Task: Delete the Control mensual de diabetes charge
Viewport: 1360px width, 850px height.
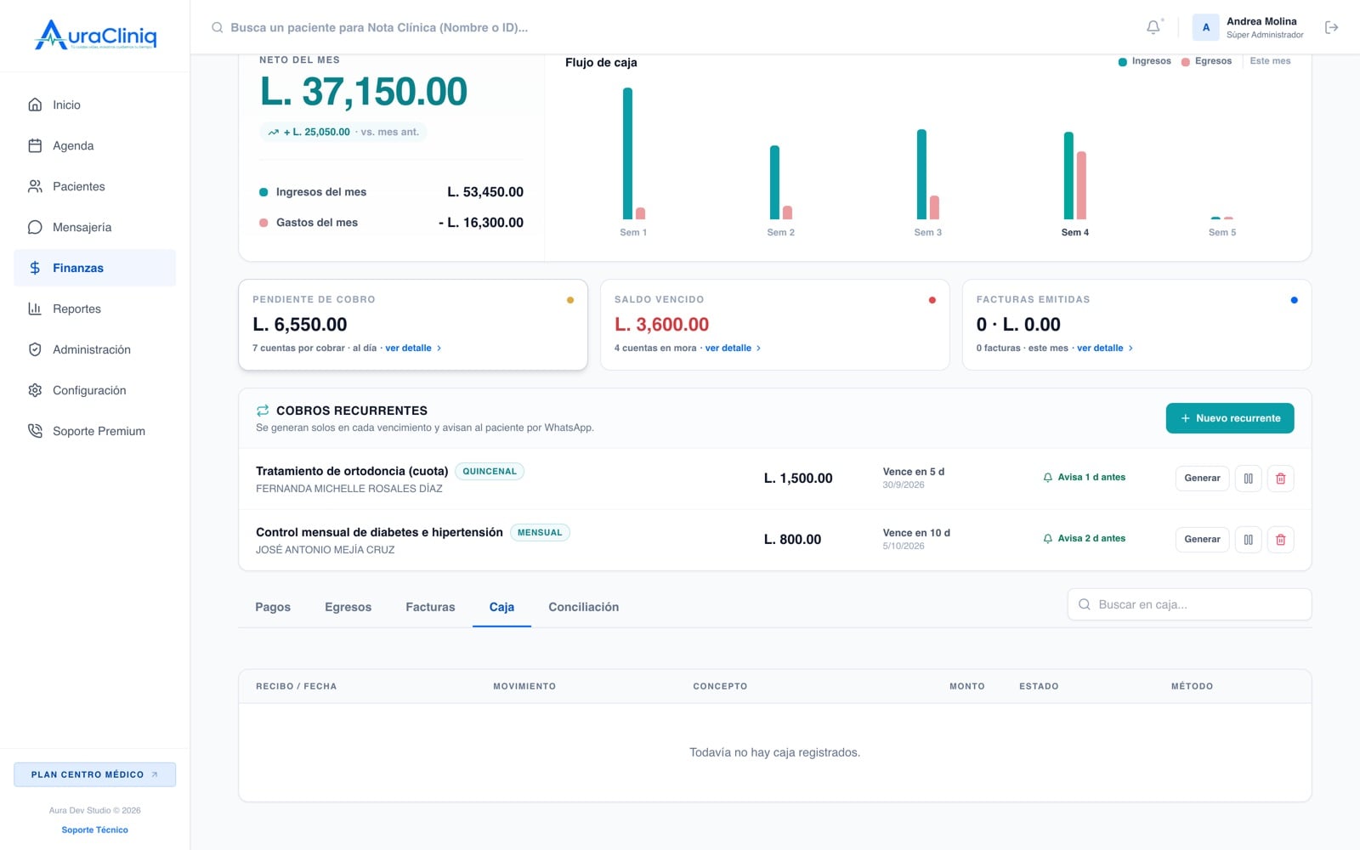Action: (1280, 539)
